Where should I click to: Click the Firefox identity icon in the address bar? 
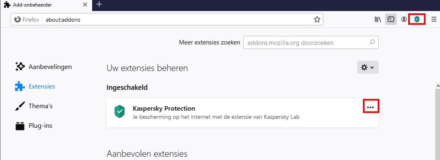coord(26,20)
